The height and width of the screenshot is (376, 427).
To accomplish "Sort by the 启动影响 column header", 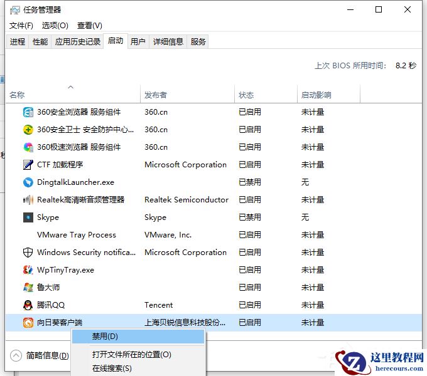I will click(x=328, y=94).
